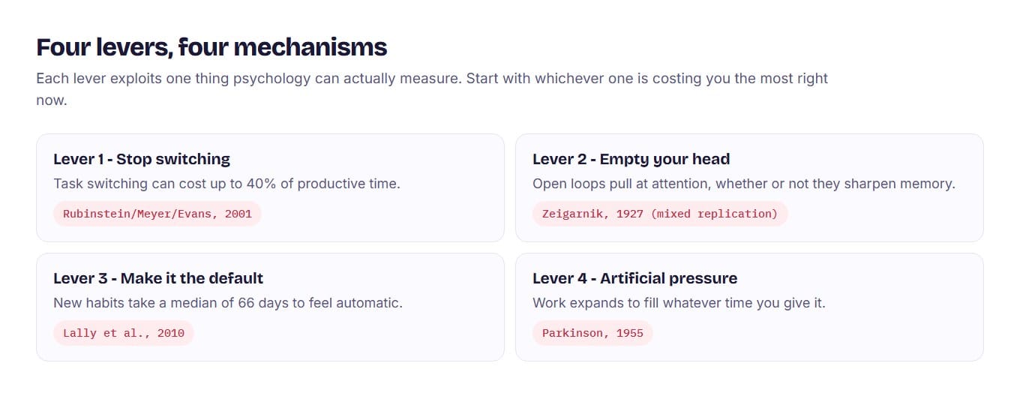Image resolution: width=1020 pixels, height=396 pixels.
Task: Open the 'Lever 4 - Artificial pressure' title
Action: point(634,278)
